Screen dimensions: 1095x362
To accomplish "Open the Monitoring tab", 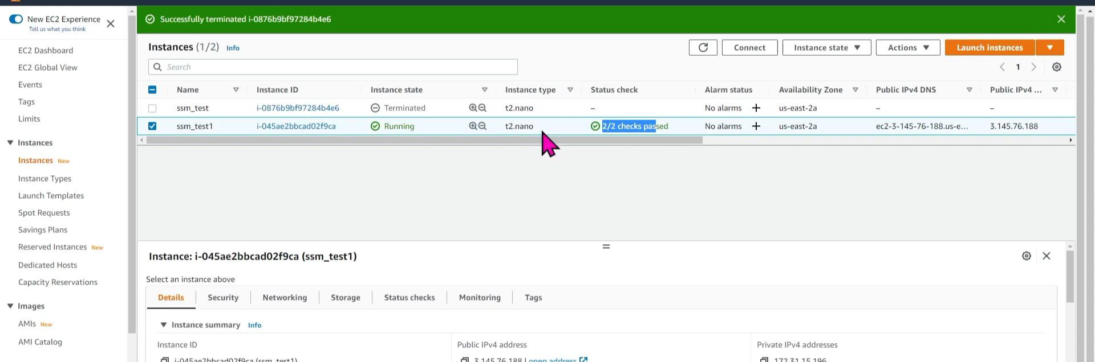I will 480,298.
